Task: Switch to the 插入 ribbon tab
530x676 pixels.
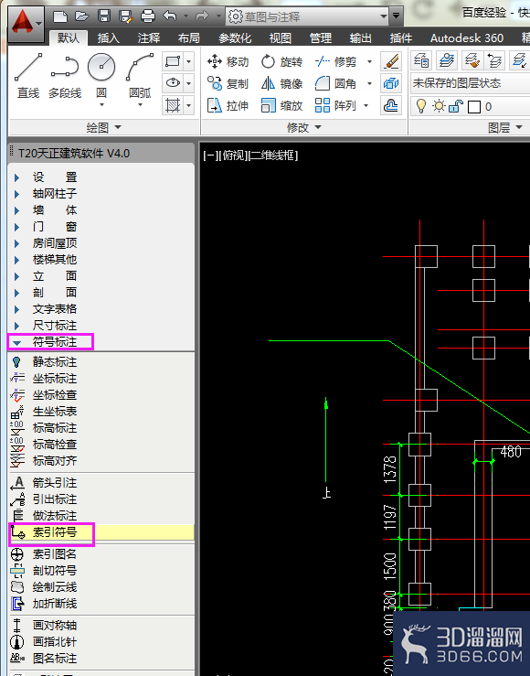Action: pyautogui.click(x=108, y=38)
